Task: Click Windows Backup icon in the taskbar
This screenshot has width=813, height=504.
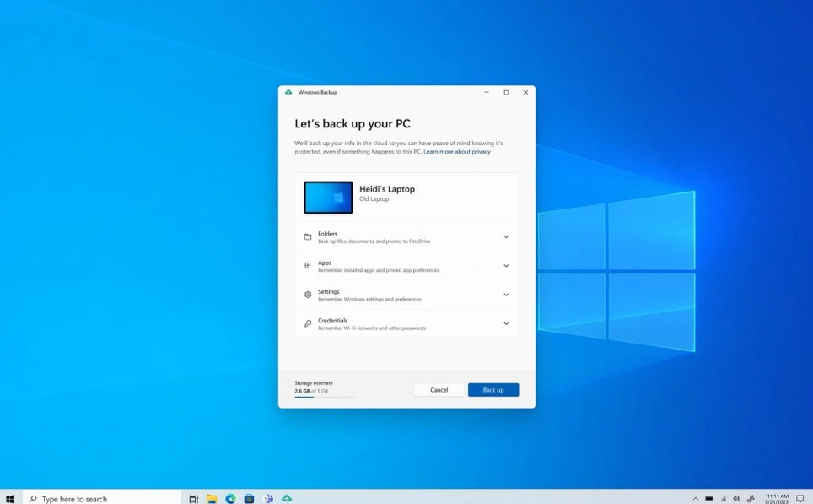Action: coord(287,498)
